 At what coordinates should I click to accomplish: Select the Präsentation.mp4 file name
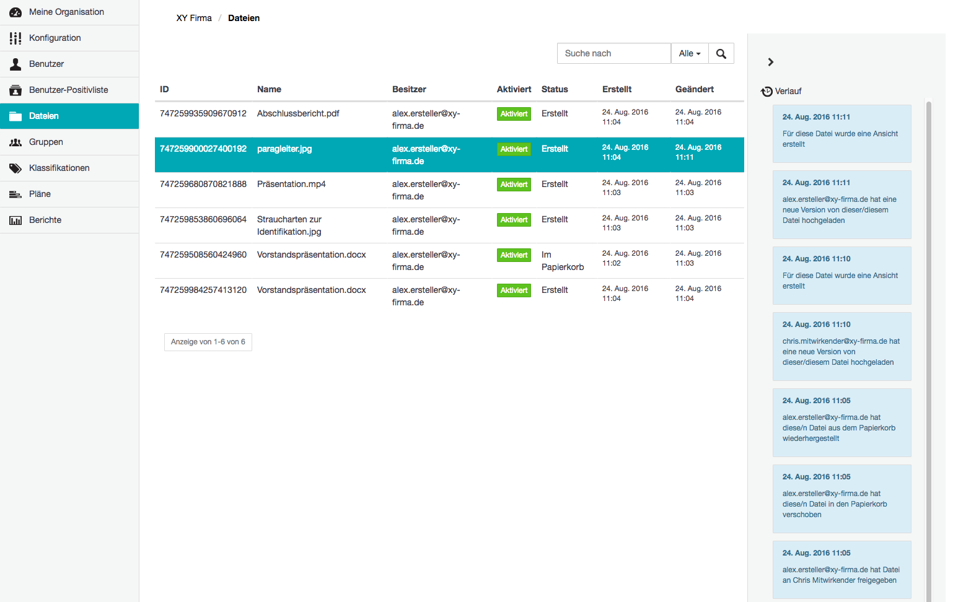291,185
